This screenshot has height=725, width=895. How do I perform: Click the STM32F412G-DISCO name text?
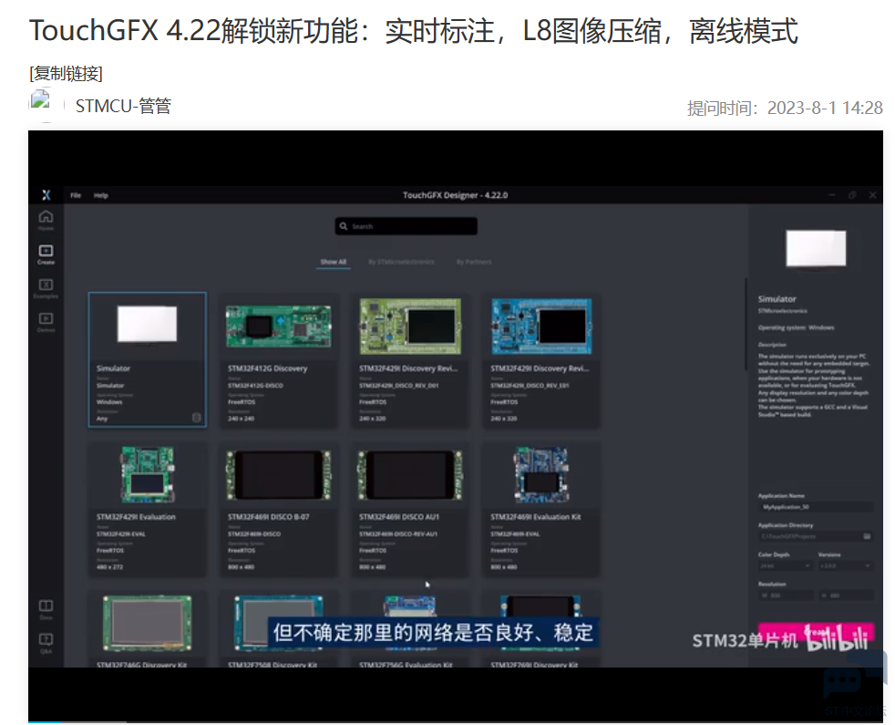tap(255, 386)
